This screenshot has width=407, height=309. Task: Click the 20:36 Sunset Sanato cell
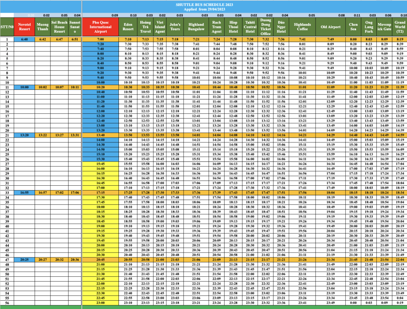(x=75, y=260)
